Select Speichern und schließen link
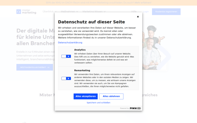The height and width of the screenshot is (123, 197). pyautogui.click(x=98, y=103)
